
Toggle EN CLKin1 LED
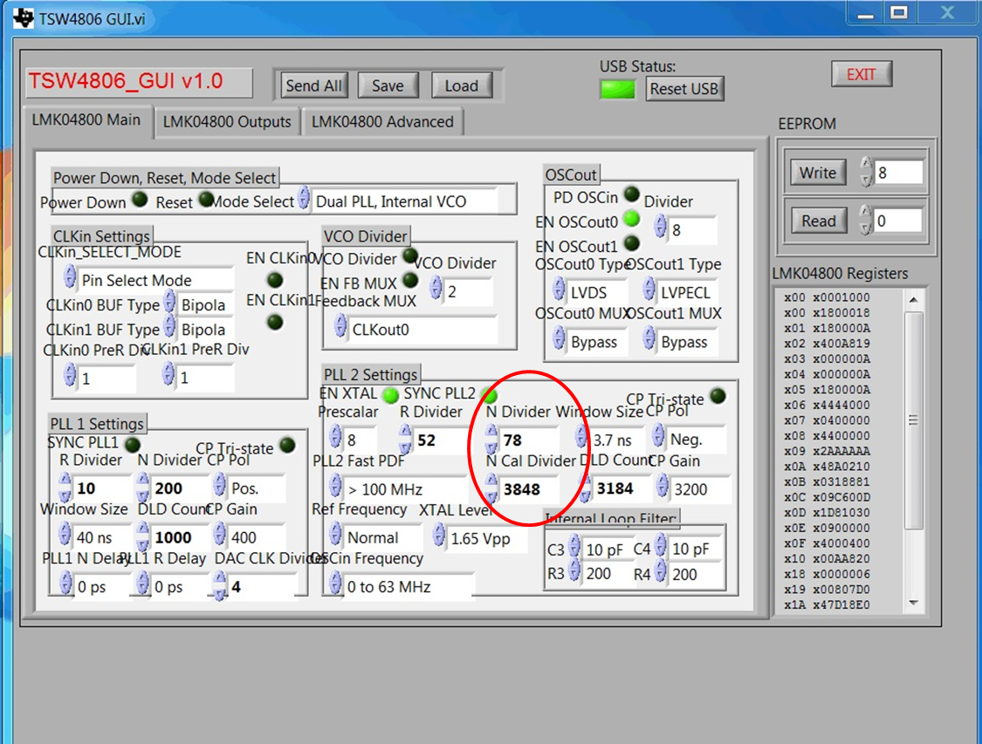(275, 322)
